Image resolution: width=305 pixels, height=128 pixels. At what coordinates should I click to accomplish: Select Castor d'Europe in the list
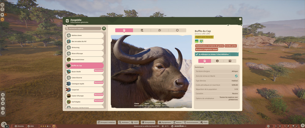pyautogui.click(x=84, y=96)
